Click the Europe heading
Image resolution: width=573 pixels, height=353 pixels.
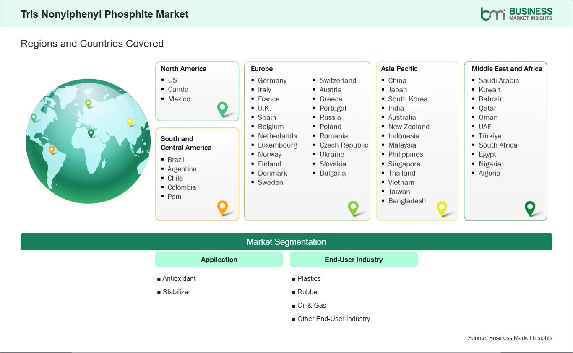262,69
